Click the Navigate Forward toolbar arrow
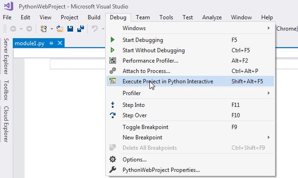The image size is (298, 178). [x=29, y=29]
